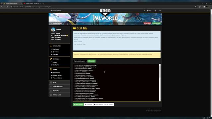Click the browser back arrow
The width and height of the screenshot is (212, 119).
[x=2, y=7]
